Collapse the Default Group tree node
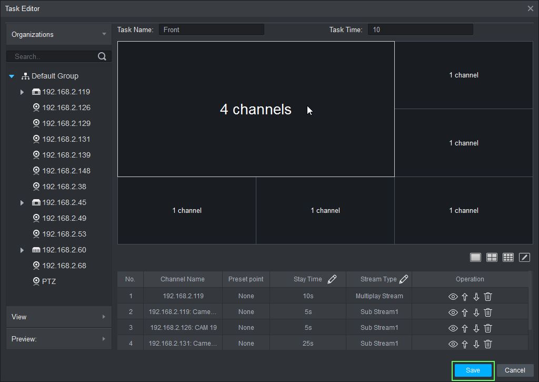Image resolution: width=539 pixels, height=382 pixels. click(12, 76)
